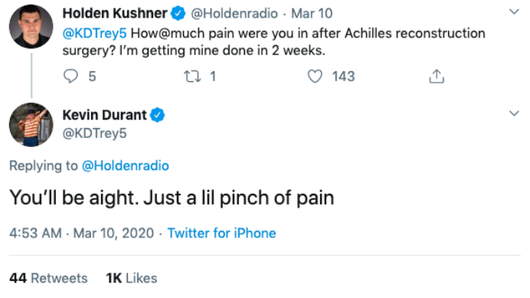This screenshot has height=298, width=530.
Task: View the 1K Likes list
Action: point(132,278)
